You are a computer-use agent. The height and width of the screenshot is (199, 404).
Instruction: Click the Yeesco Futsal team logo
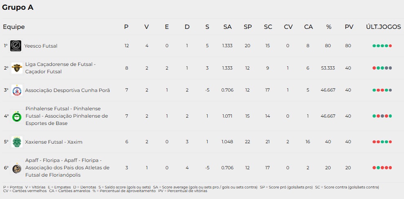pos(16,46)
